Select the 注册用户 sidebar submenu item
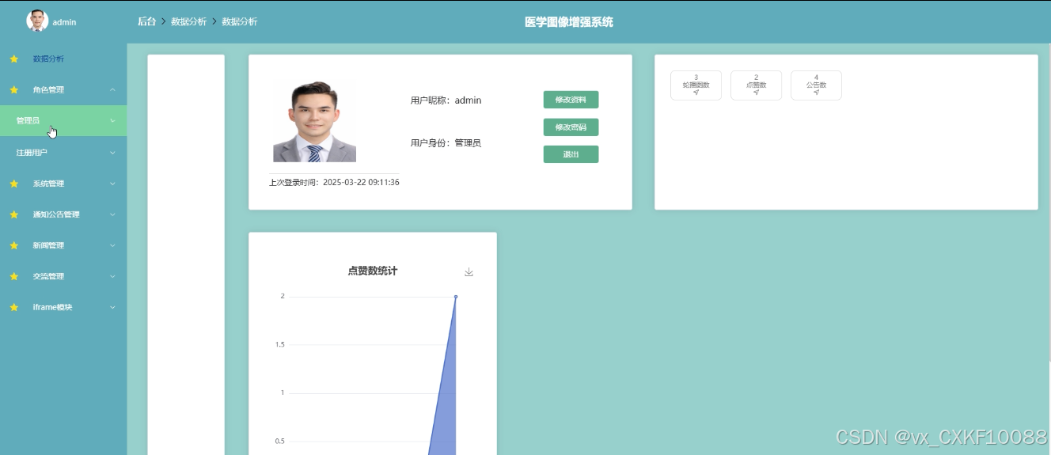Image resolution: width=1051 pixels, height=455 pixels. pyautogui.click(x=63, y=152)
